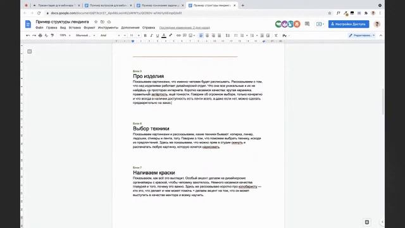This screenshot has width=405, height=228.
Task: Insert a link with toolbar icon
Action: (178, 35)
